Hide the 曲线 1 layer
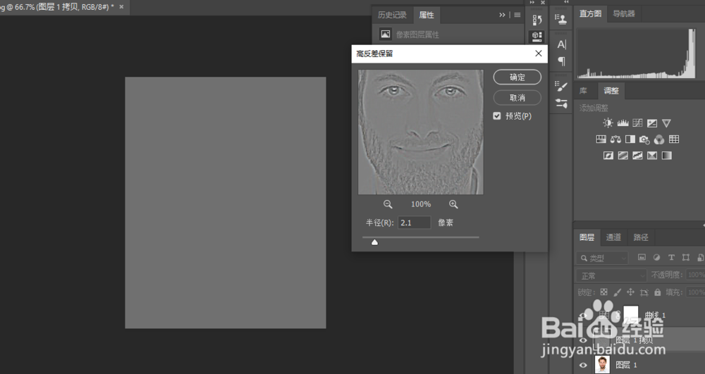Screen dimensions: 705x374 583,316
